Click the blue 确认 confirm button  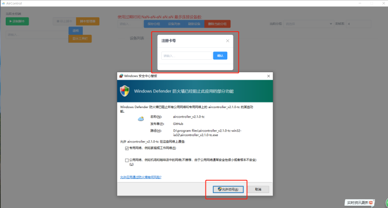(x=220, y=56)
